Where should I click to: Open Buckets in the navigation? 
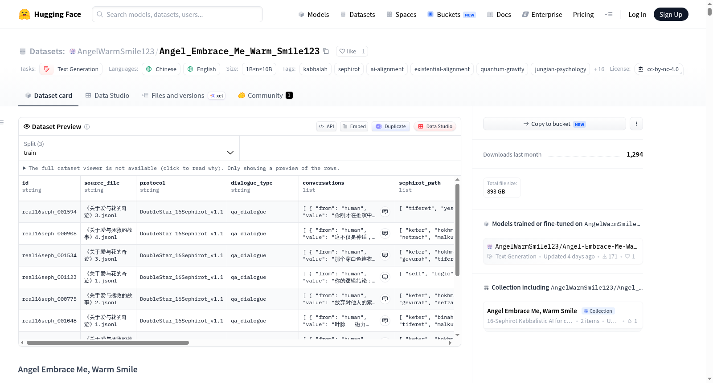451,15
